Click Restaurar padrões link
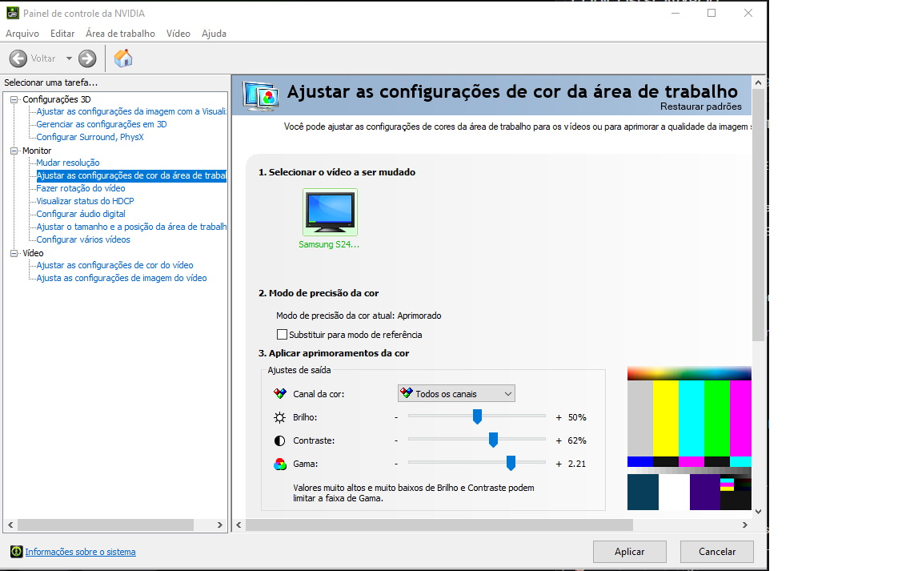The height and width of the screenshot is (571, 922). click(701, 107)
